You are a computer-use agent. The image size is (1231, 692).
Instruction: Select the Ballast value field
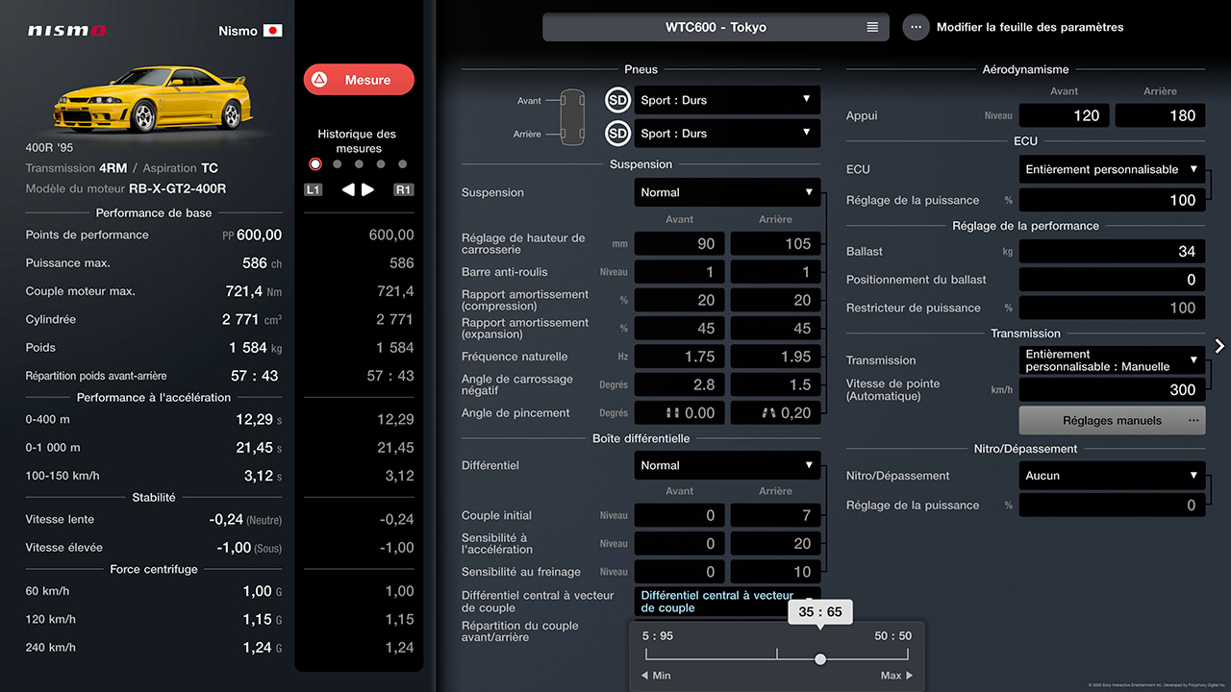coord(1112,251)
